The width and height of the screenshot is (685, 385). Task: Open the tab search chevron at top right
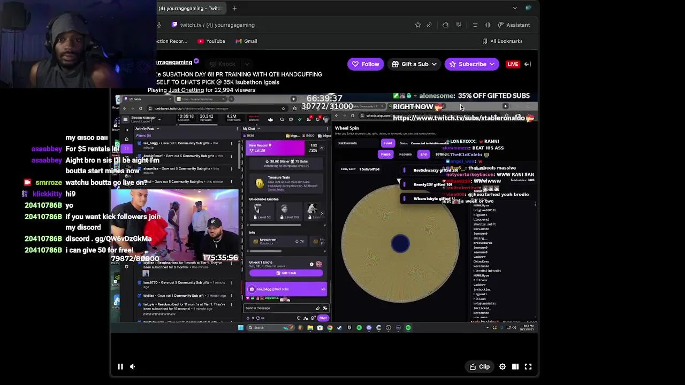point(515,8)
